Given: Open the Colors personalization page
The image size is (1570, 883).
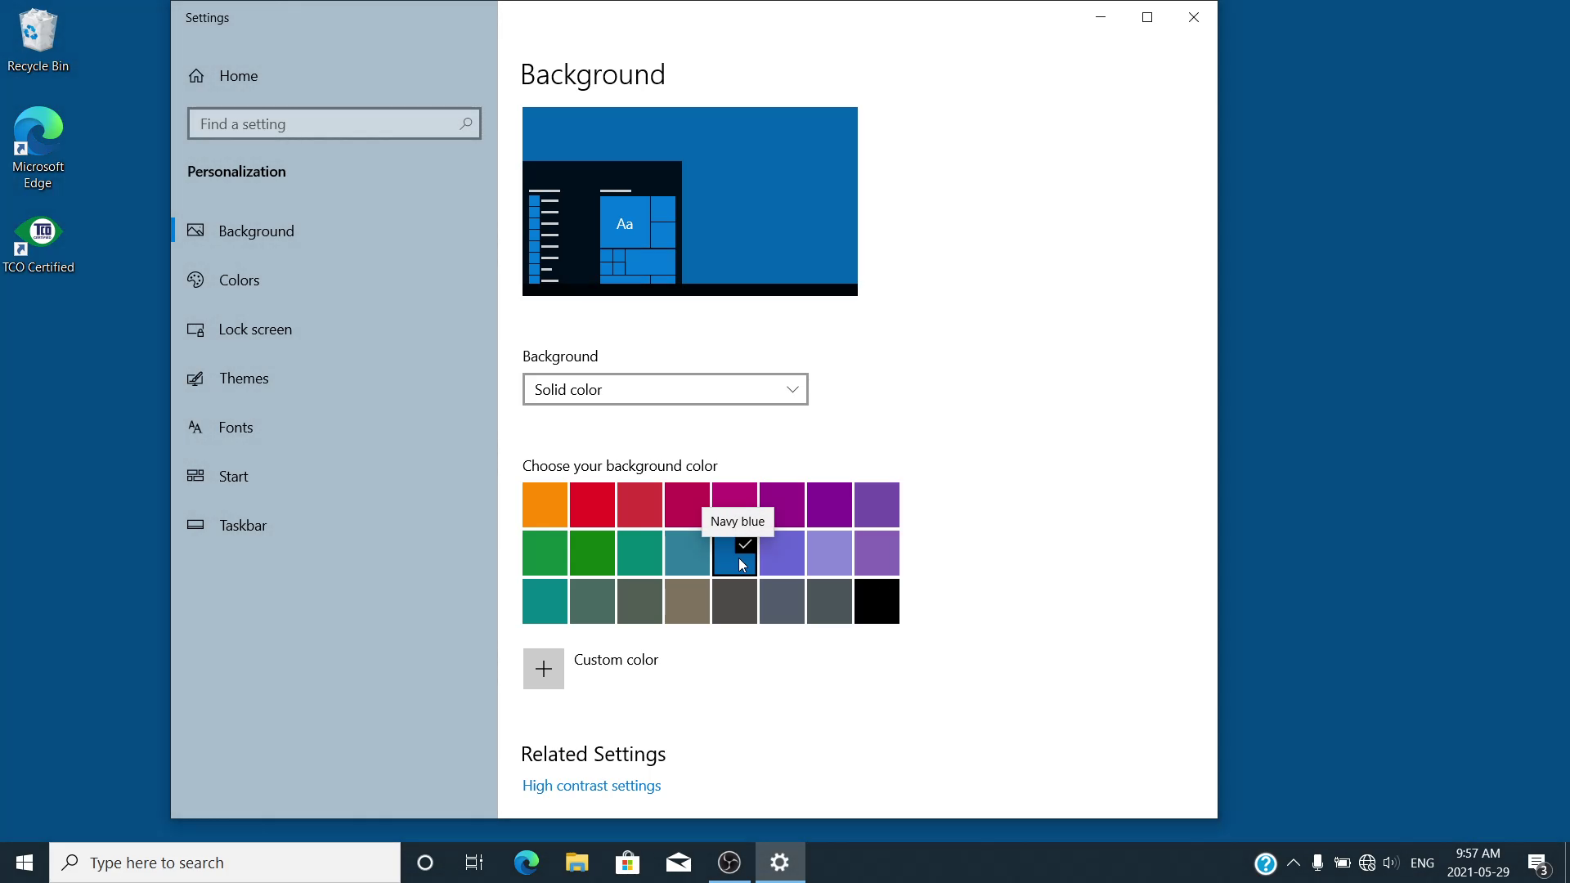Looking at the screenshot, I should click(x=239, y=280).
